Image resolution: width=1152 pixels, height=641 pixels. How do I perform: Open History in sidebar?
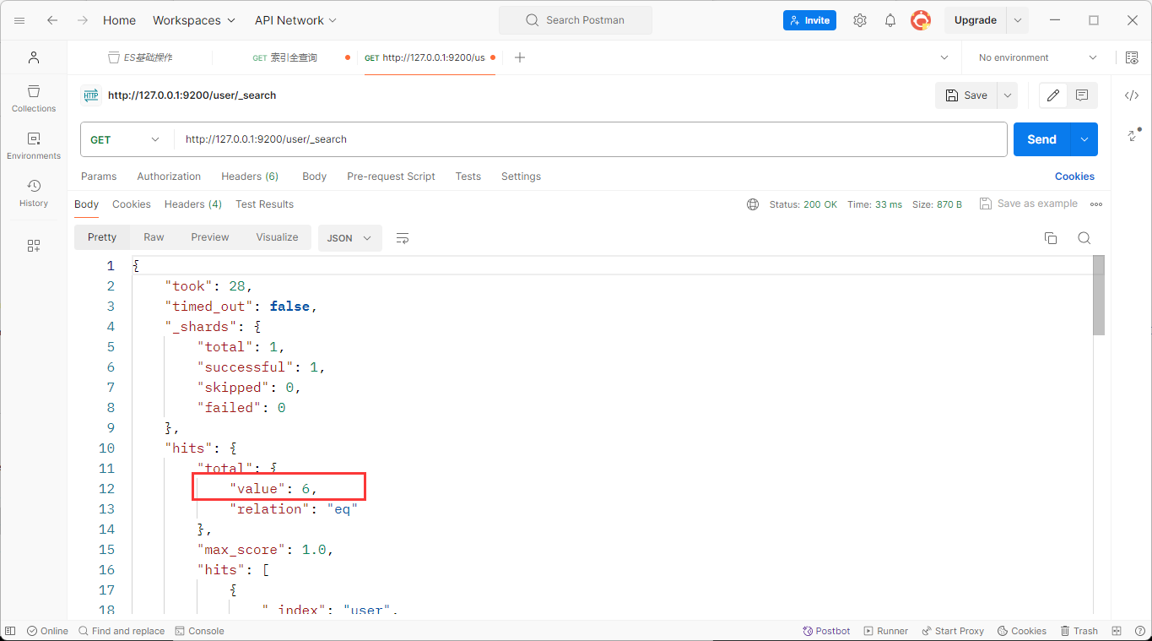click(34, 193)
